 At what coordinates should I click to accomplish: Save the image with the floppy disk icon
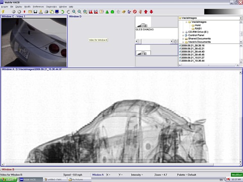[35, 12]
